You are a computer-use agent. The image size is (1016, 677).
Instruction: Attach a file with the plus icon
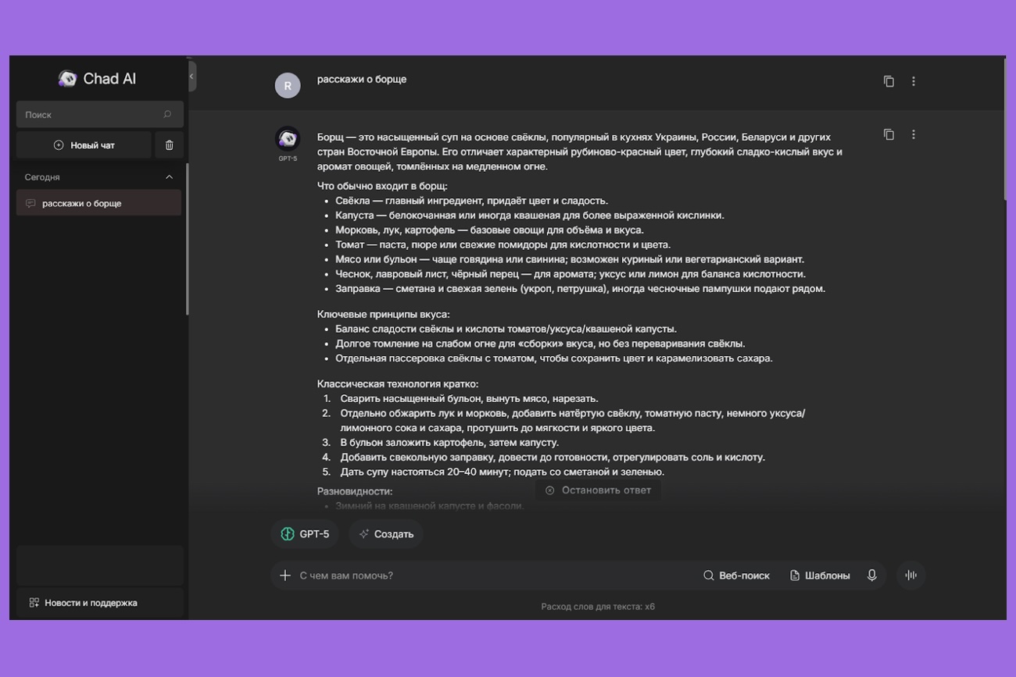(x=285, y=575)
